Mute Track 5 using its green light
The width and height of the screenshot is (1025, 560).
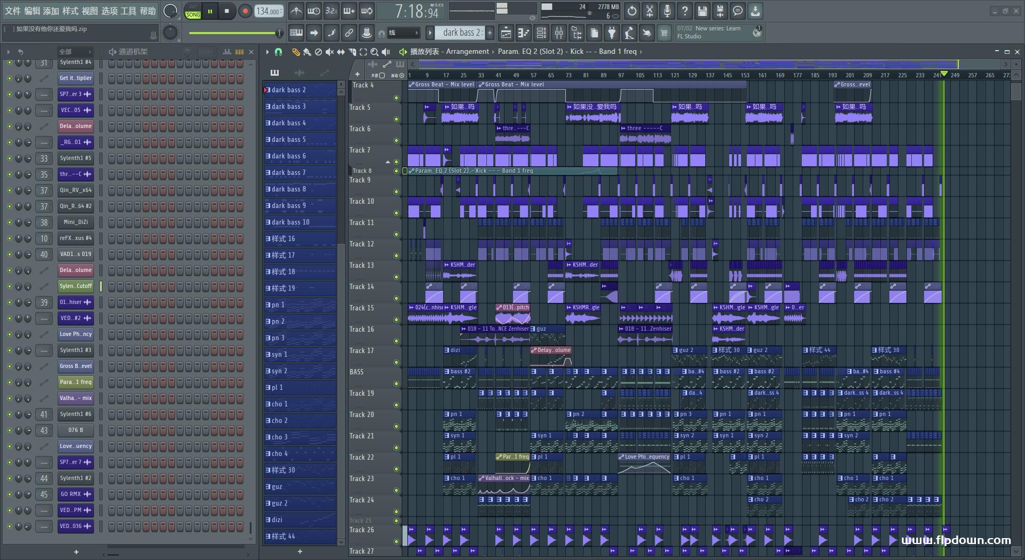click(x=396, y=119)
